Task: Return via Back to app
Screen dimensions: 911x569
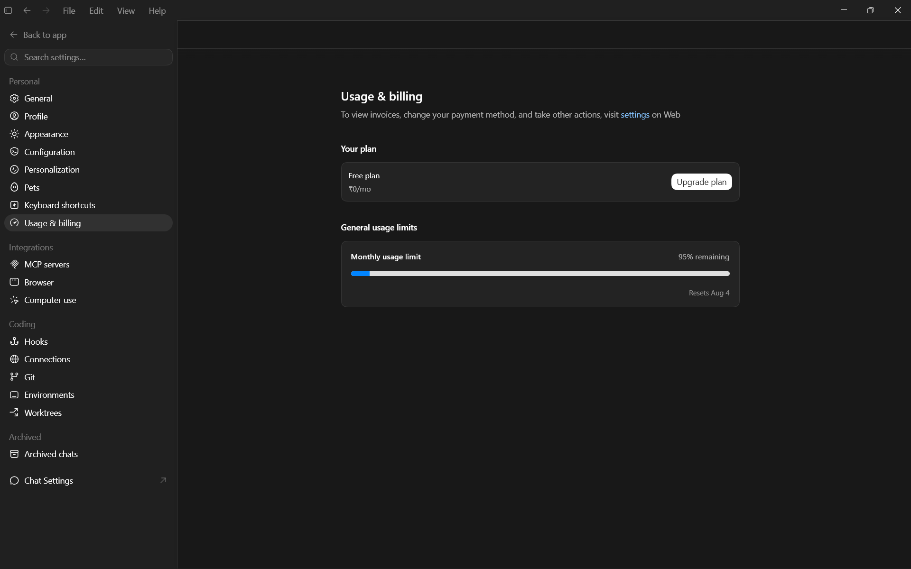Action: click(45, 35)
